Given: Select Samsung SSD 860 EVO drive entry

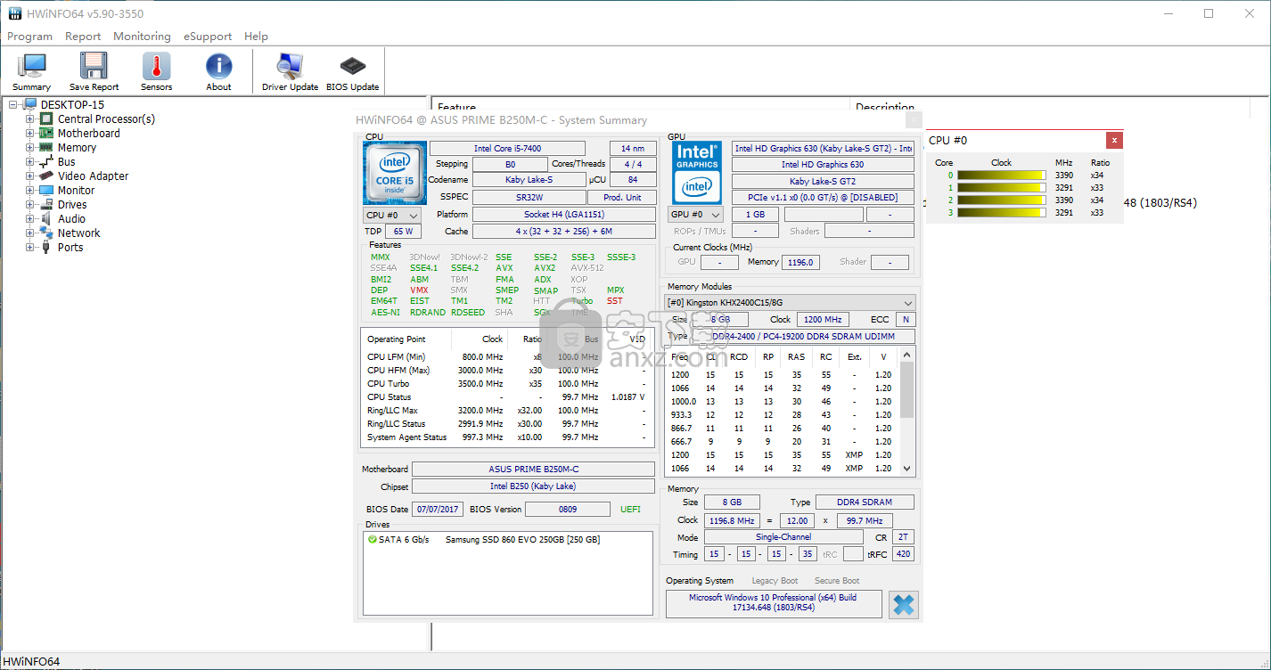Looking at the screenshot, I should pyautogui.click(x=522, y=540).
